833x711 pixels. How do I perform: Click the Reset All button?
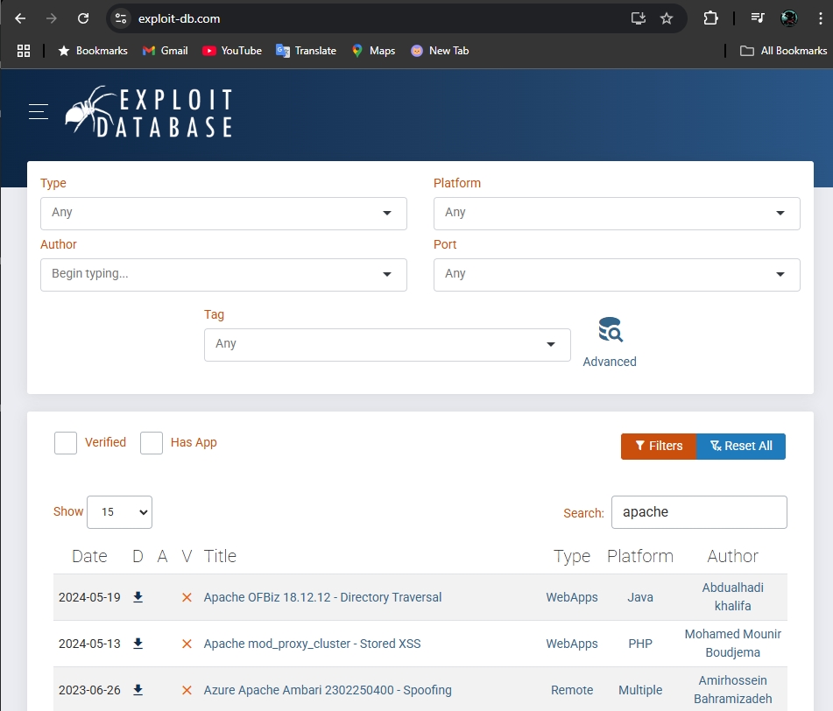740,446
